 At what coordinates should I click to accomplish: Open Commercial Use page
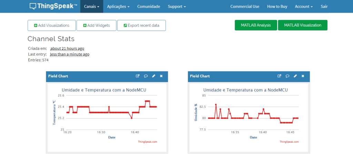[x=245, y=7]
